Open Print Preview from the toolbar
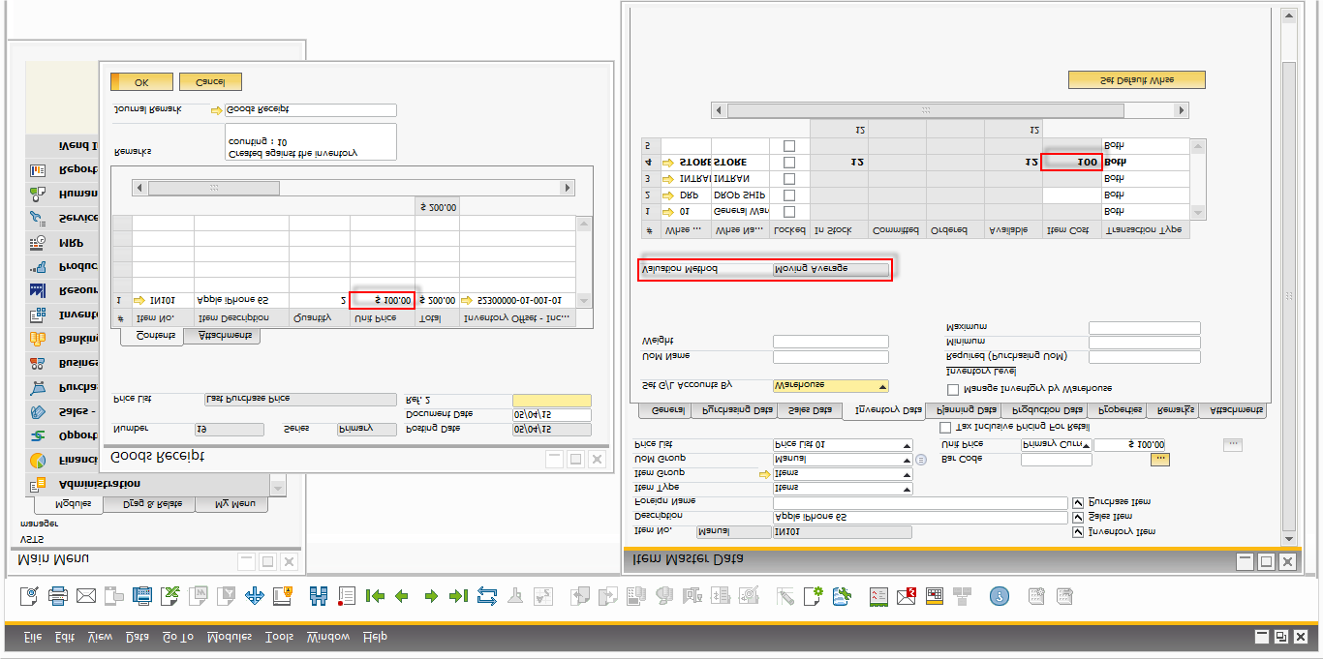 click(29, 595)
